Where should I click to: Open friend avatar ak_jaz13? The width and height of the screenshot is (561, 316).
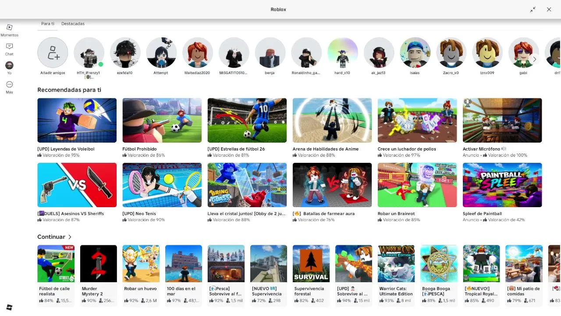click(379, 53)
